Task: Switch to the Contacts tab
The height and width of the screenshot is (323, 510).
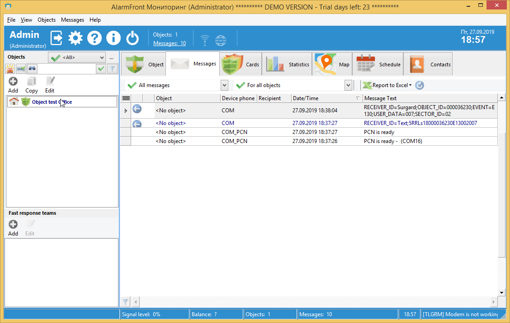Action: 428,64
